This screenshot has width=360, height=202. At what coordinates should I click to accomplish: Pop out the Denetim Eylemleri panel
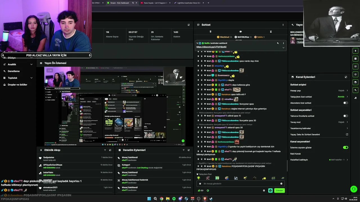pyautogui.click(x=189, y=150)
